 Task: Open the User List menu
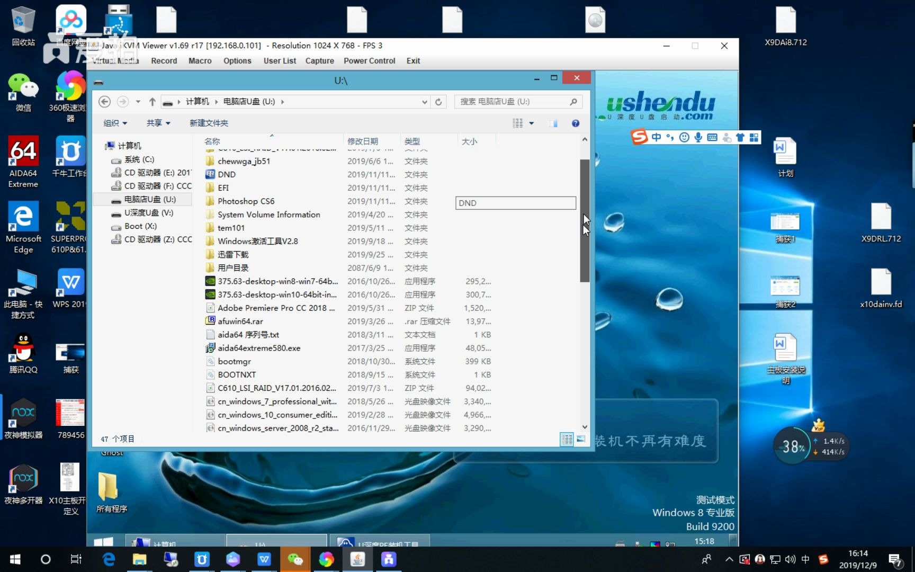click(x=280, y=61)
